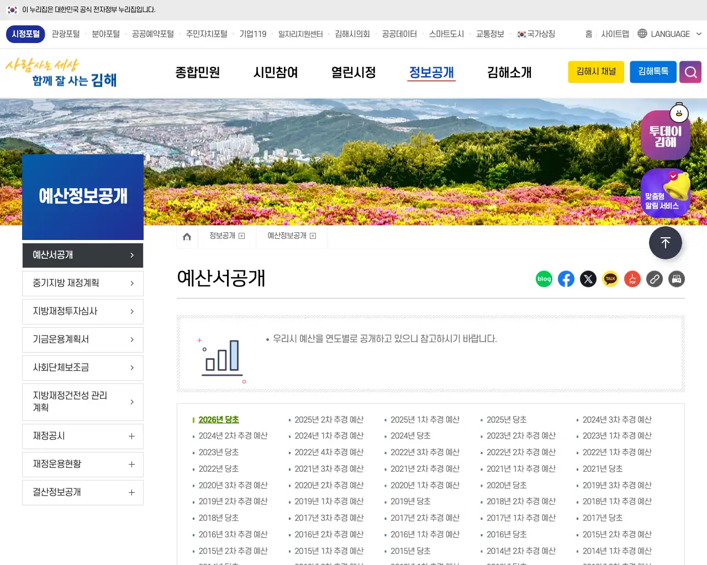Open 시민참여 main menu
Viewport: 707px width, 565px height.
pos(276,72)
